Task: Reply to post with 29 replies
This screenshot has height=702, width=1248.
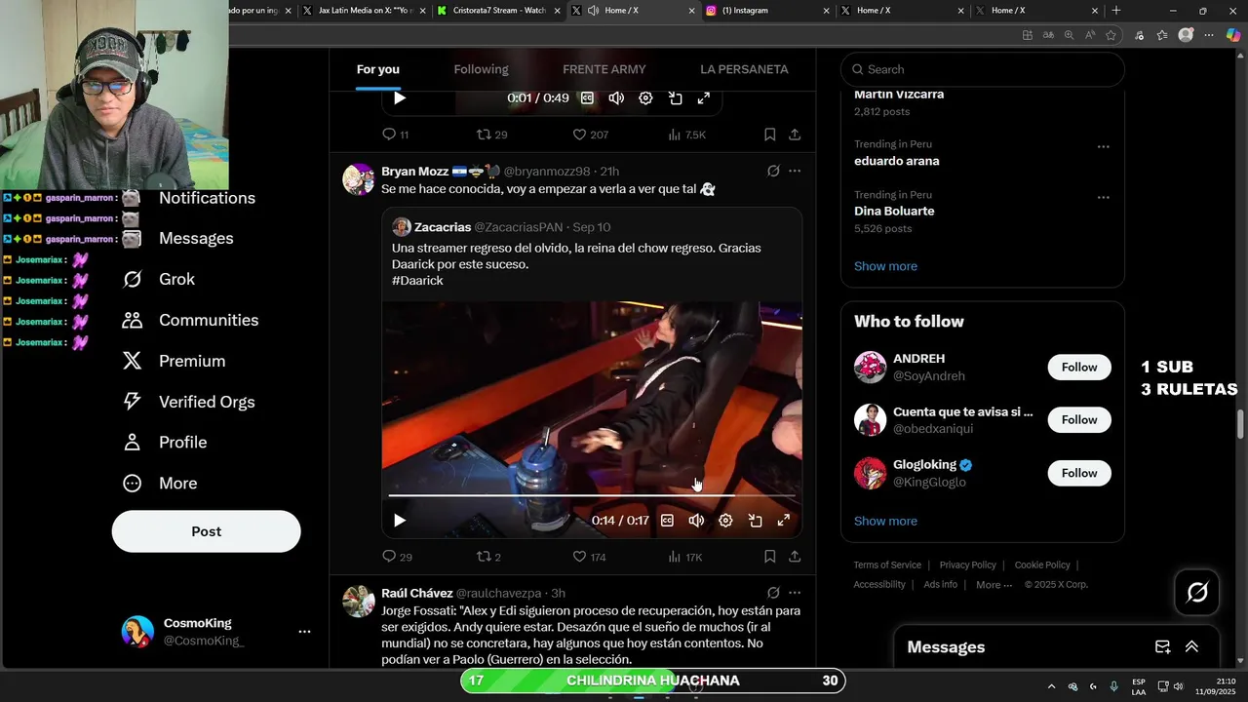Action: pyautogui.click(x=397, y=557)
